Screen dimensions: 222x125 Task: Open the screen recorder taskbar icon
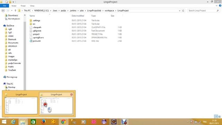[124, 122]
